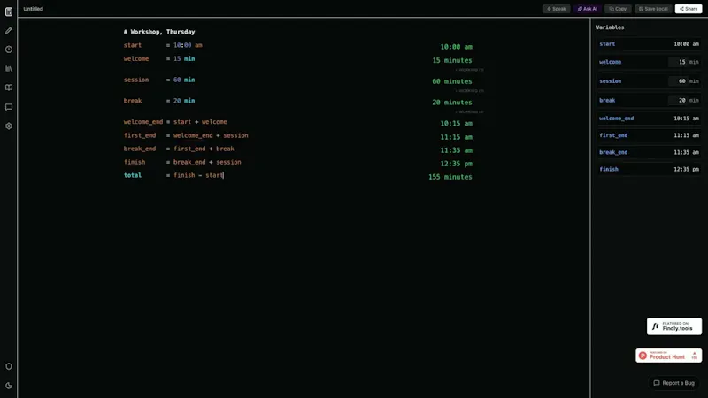Select the break_end row in Variables panel
Viewport: 708px width, 398px height.
tap(649, 152)
